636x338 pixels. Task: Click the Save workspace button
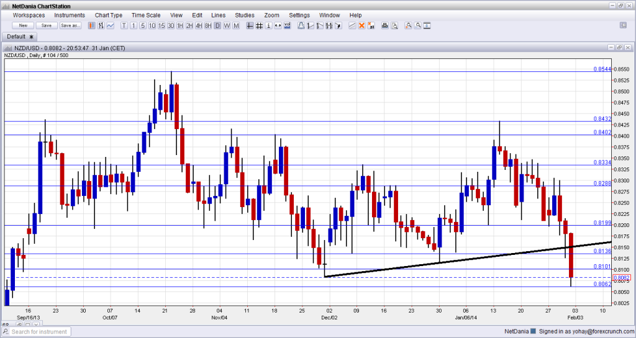(x=47, y=25)
